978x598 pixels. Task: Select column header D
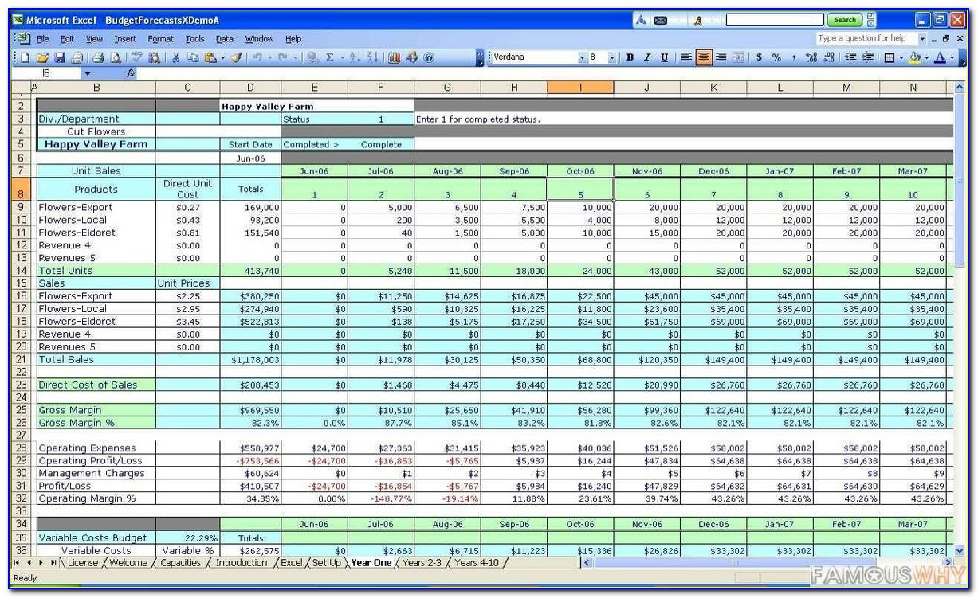pyautogui.click(x=250, y=88)
